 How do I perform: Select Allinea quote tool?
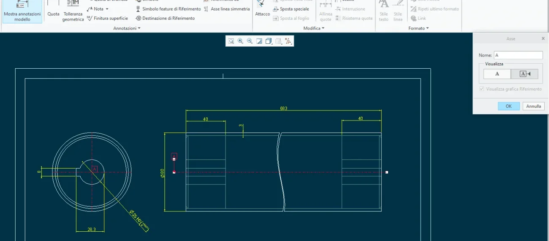click(326, 11)
